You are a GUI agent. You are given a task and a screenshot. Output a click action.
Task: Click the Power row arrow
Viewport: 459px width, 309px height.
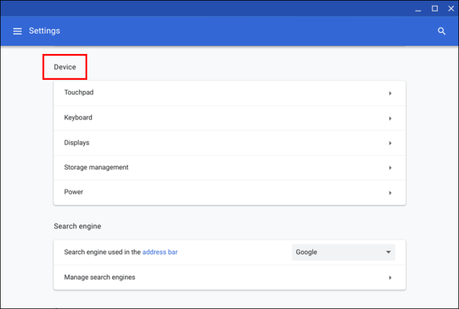coord(390,193)
